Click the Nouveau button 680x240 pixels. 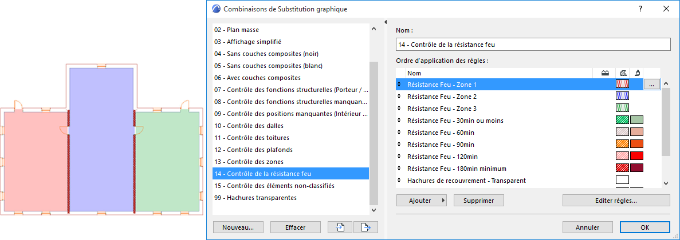[x=238, y=227]
